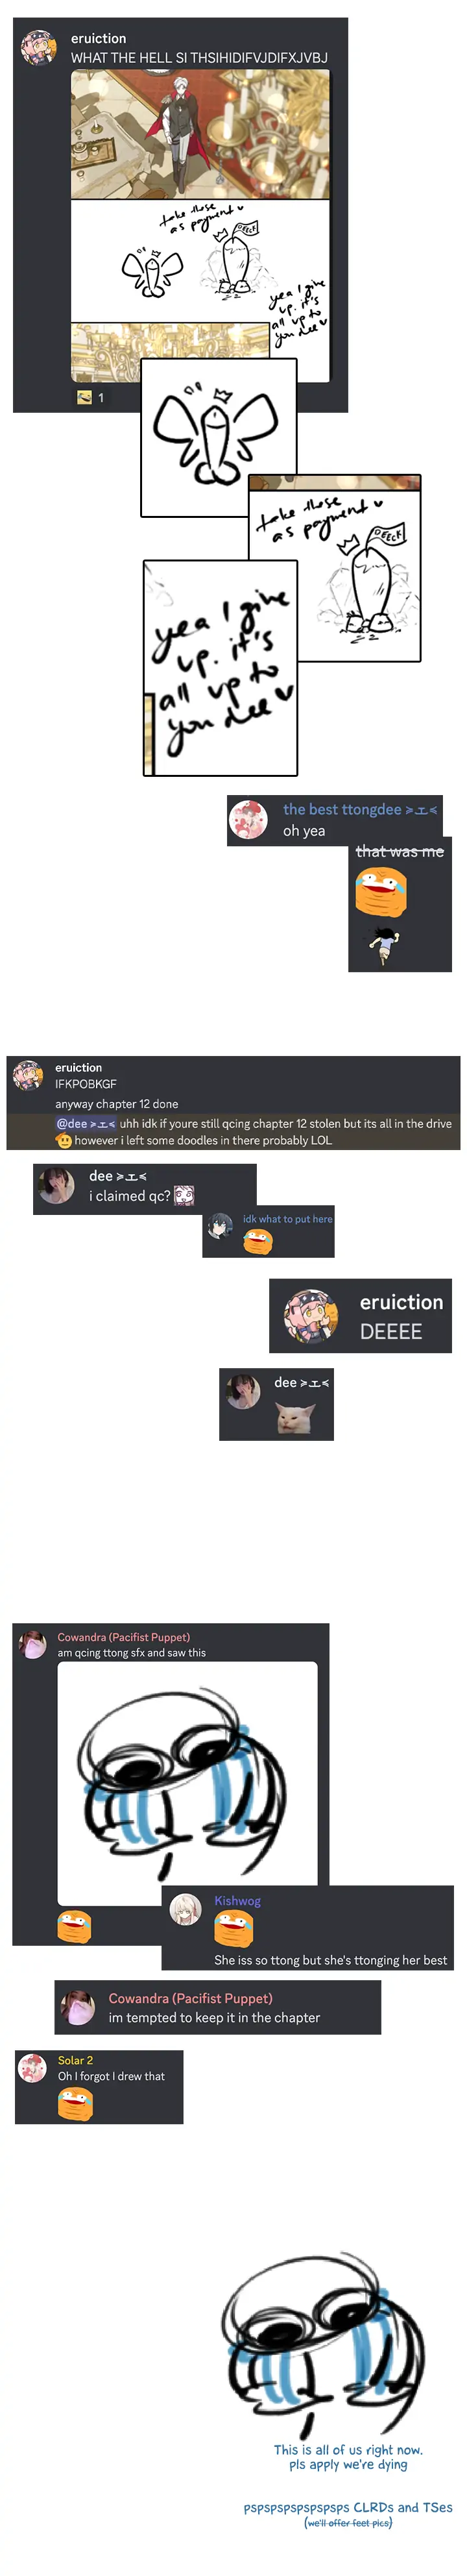
Task: Click eruiction's avatar in top message
Action: click(x=40, y=47)
